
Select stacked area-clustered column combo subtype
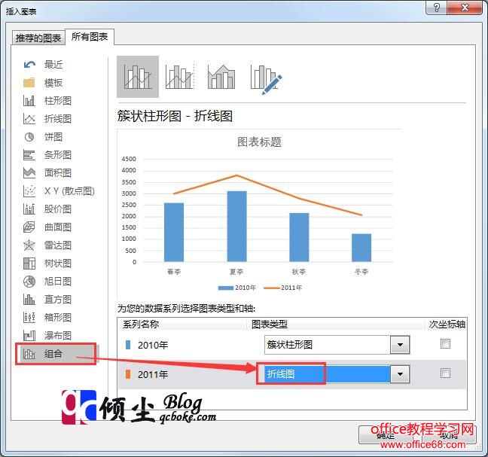(221, 77)
